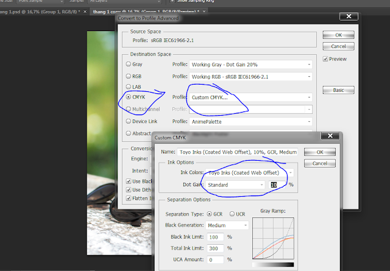The width and height of the screenshot is (390, 271).
Task: Select the Device Link radio option
Action: click(x=129, y=121)
